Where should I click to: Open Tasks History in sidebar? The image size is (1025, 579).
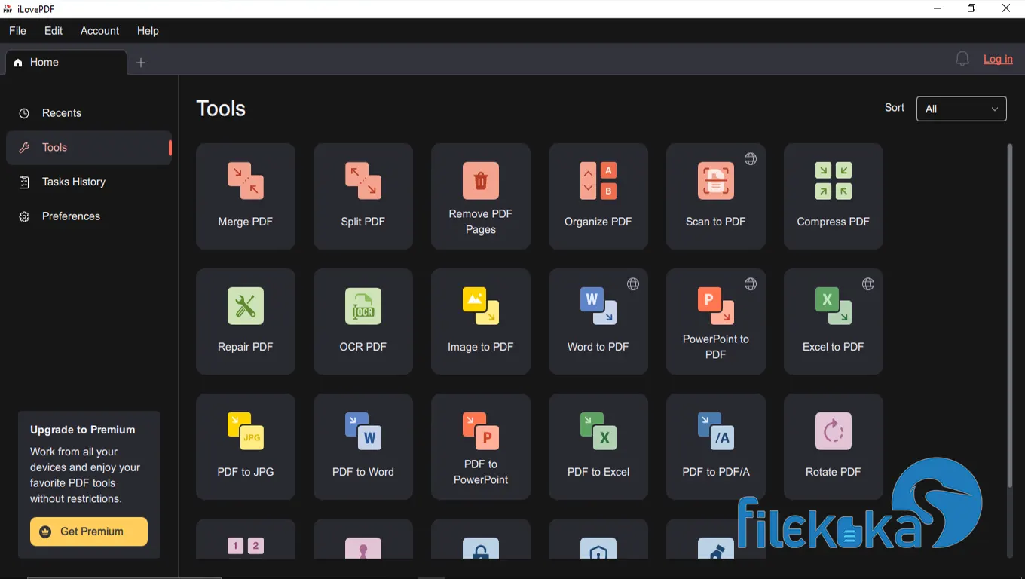(x=89, y=182)
